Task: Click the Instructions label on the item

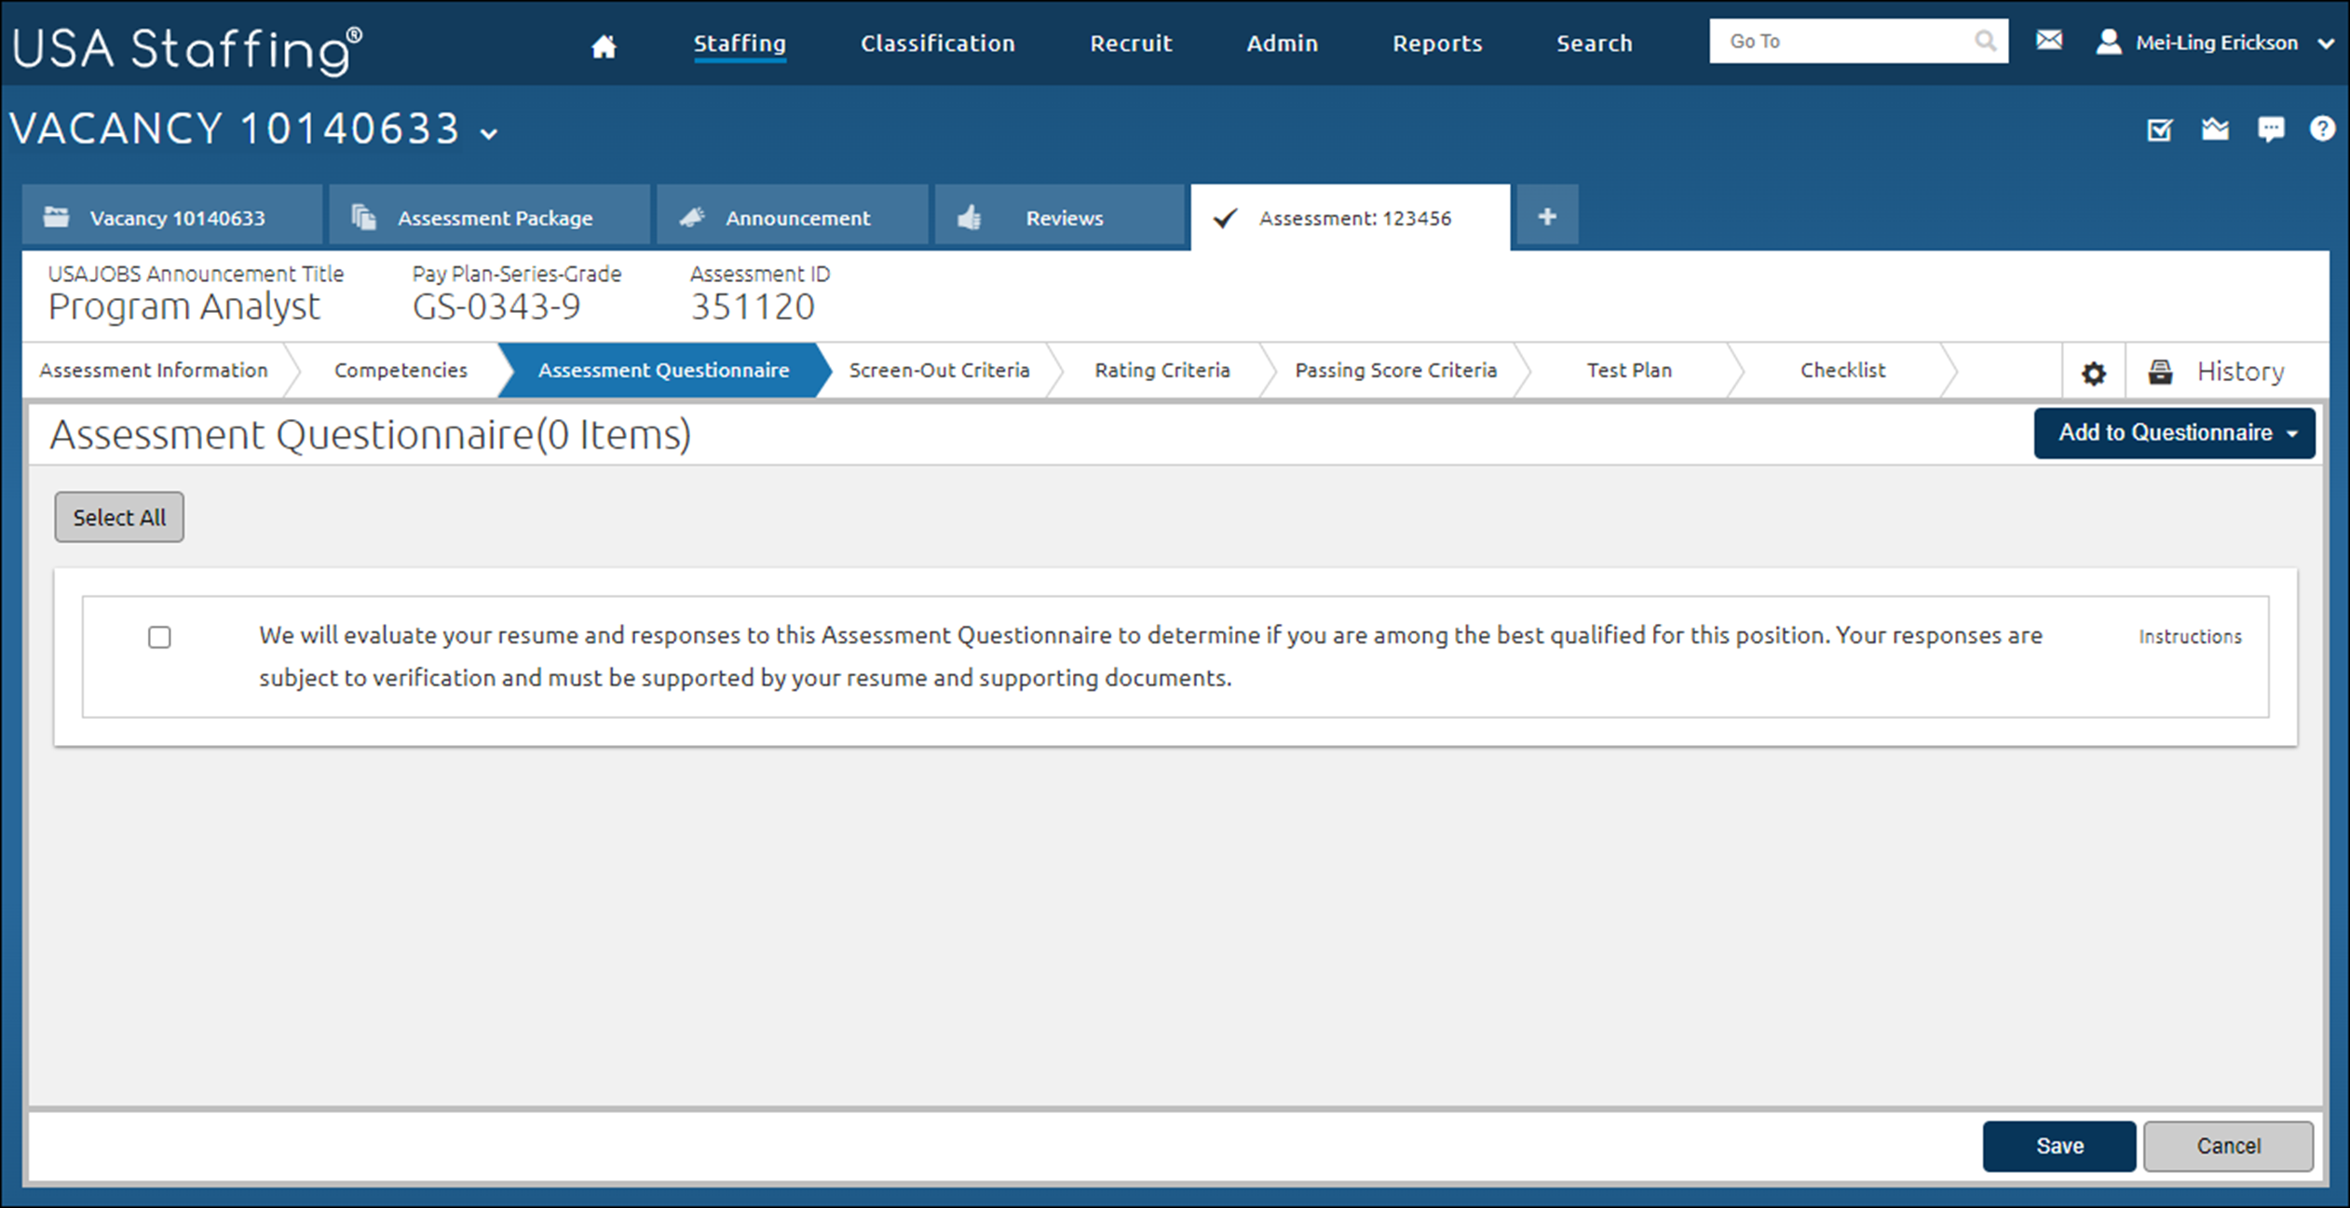Action: point(2190,637)
